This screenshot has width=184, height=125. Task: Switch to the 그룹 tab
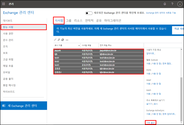point(69,20)
